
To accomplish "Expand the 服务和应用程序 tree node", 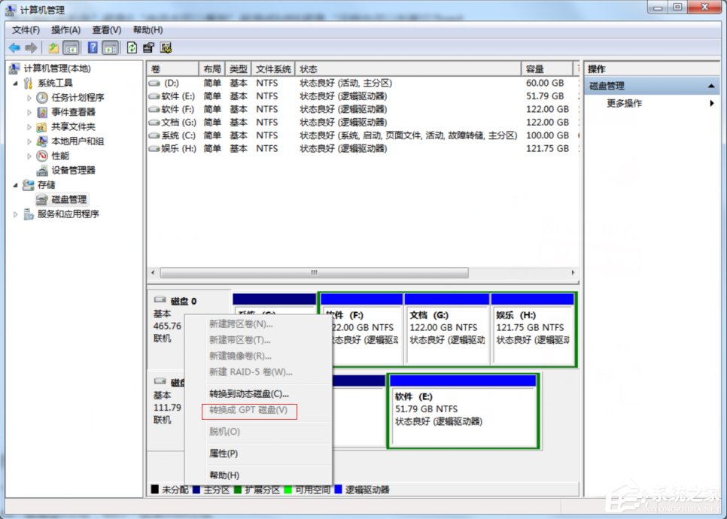I will click(17, 214).
